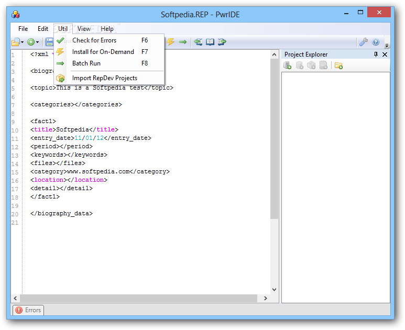Screen dimensions: 405x330
Task: Minimize the PwrIDE window
Action: coord(346,13)
